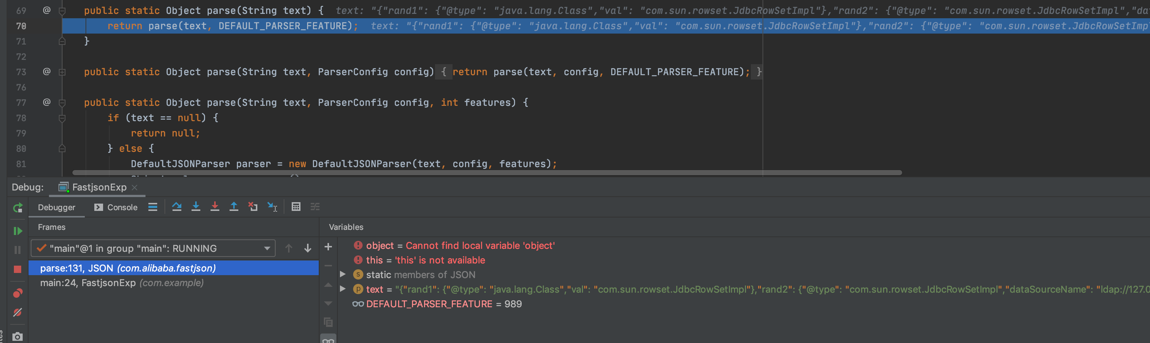Switch to the Console tab

pyautogui.click(x=116, y=208)
